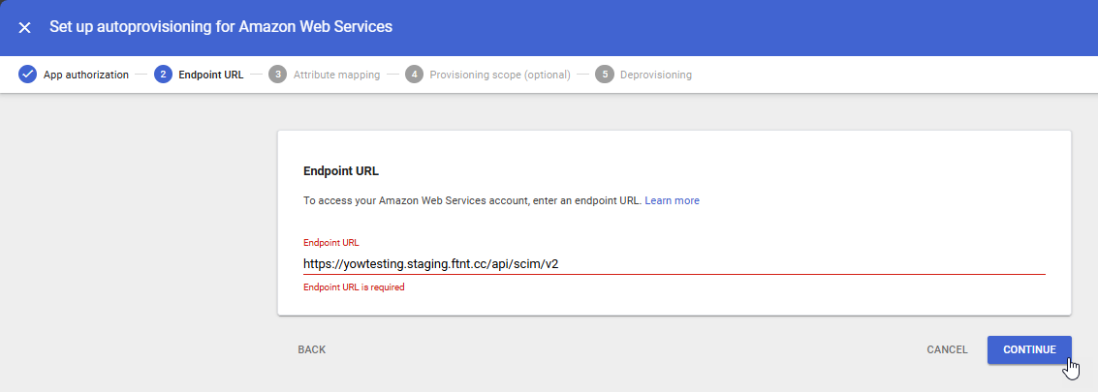This screenshot has height=392, width=1098.
Task: Click the red 'Endpoint URL' field label
Action: (x=331, y=243)
